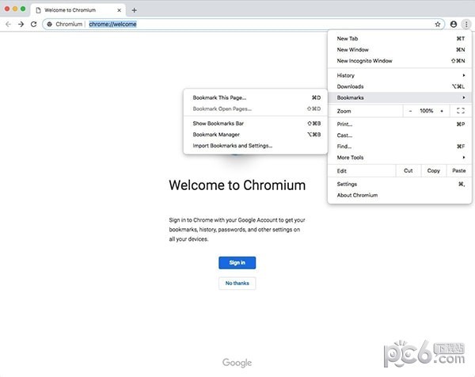Click Cut in Edit row
Image resolution: width=475 pixels, height=377 pixels.
coord(408,171)
